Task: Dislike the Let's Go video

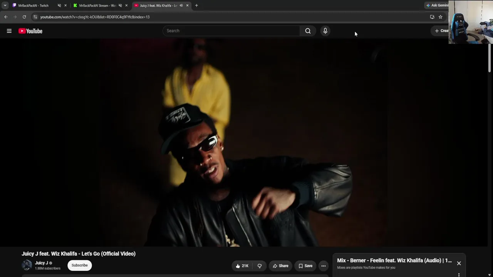Action: pos(260,266)
